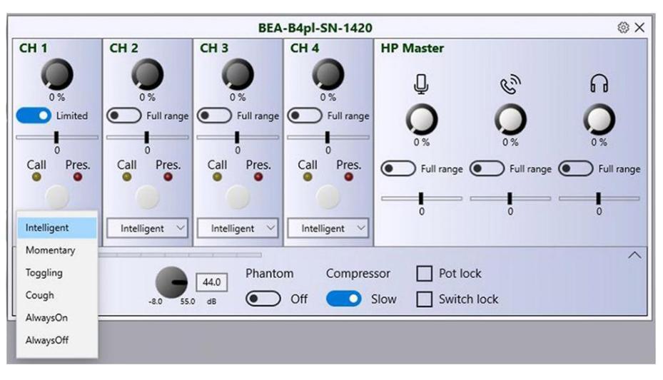The image size is (663, 380).
Task: Click the CH 2 Call indicator LED
Action: click(126, 177)
